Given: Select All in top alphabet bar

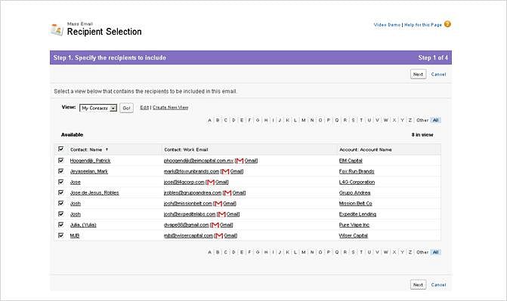Looking at the screenshot, I should click(x=435, y=120).
